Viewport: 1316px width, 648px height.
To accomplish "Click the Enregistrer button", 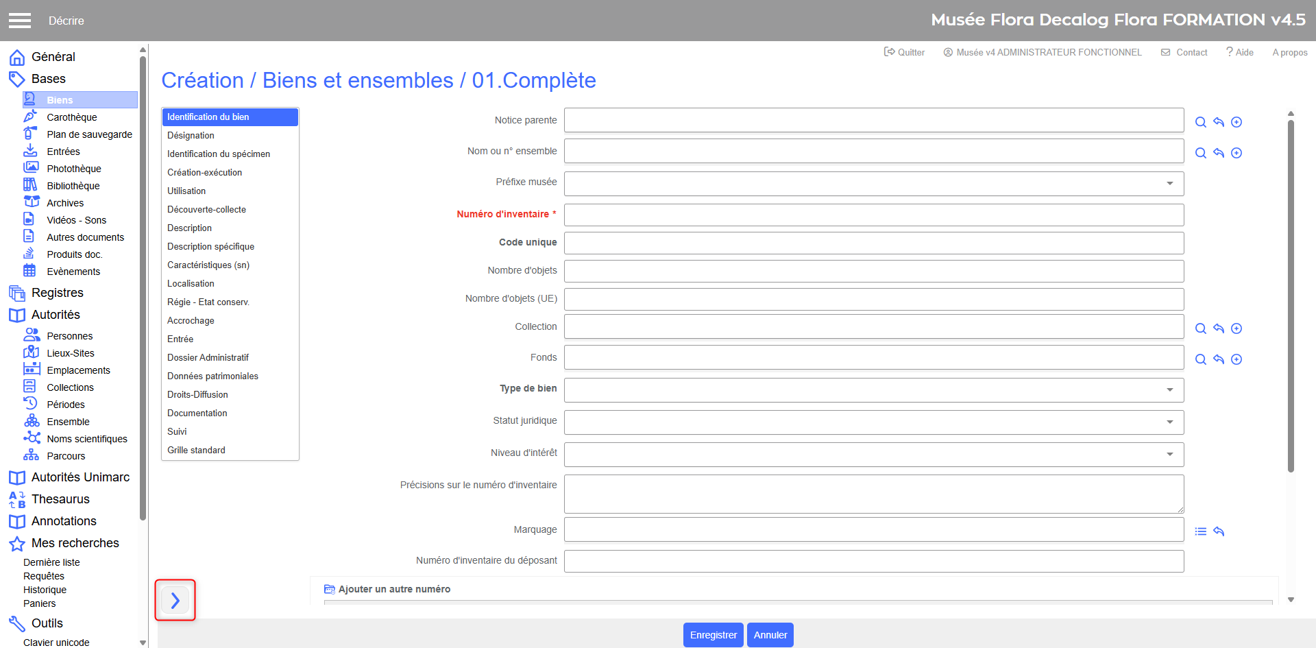I will pyautogui.click(x=713, y=635).
